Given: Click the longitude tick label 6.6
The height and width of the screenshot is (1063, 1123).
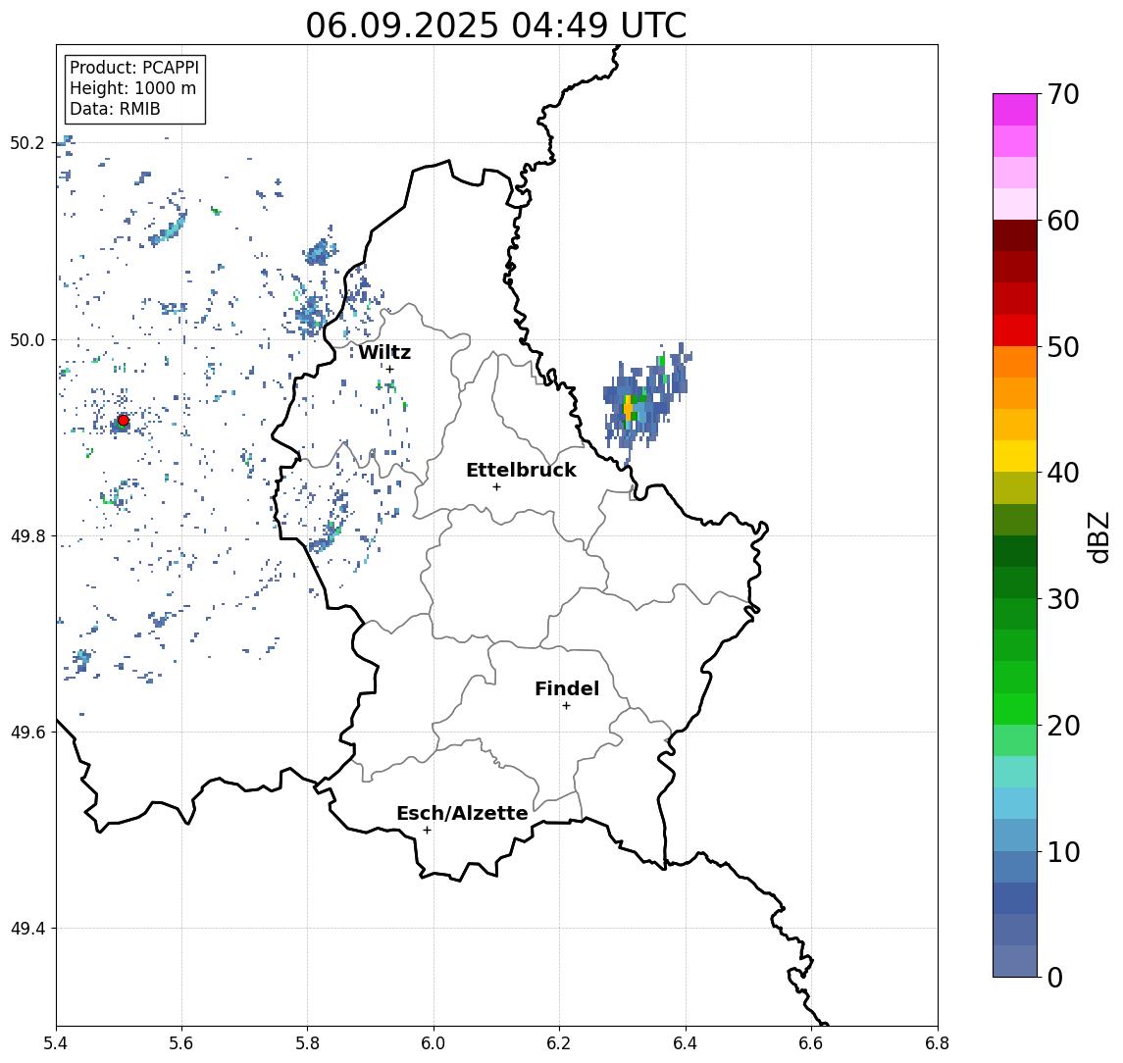Looking at the screenshot, I should pyautogui.click(x=811, y=1043).
